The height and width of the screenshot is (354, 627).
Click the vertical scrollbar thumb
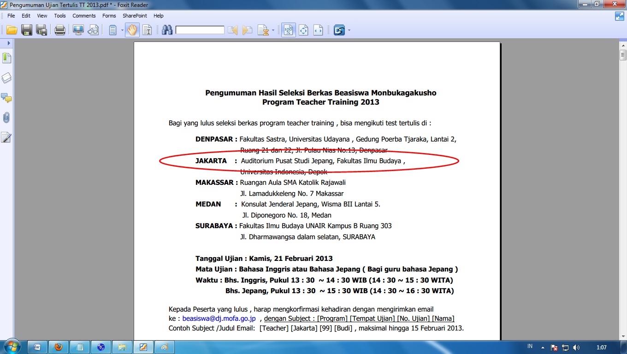coord(623,56)
